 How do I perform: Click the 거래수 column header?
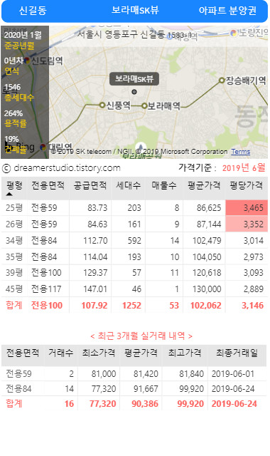(60, 353)
